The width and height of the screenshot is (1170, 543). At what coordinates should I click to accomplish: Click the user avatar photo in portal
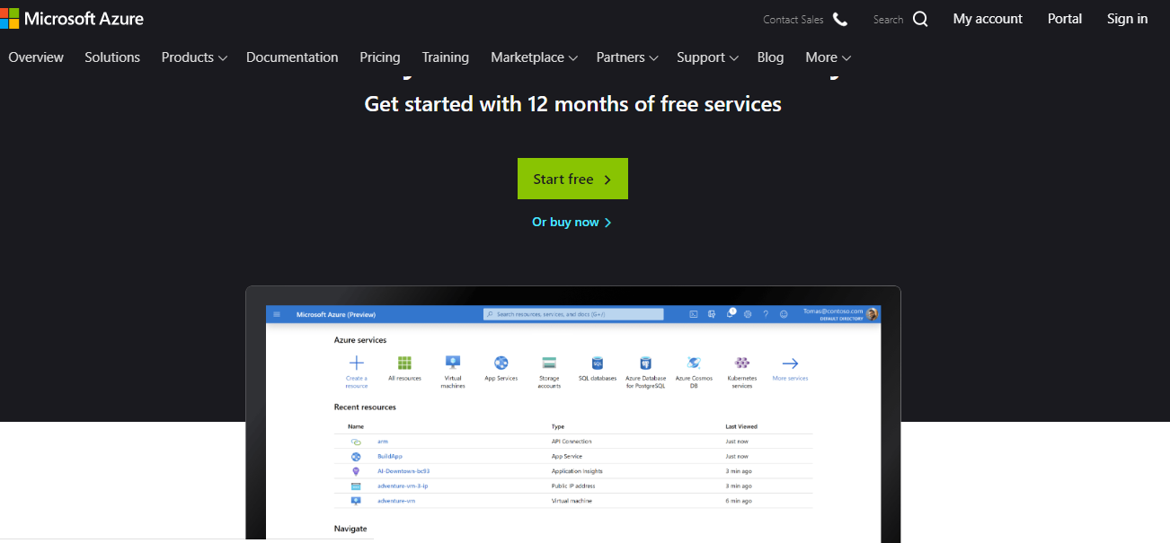(x=871, y=314)
